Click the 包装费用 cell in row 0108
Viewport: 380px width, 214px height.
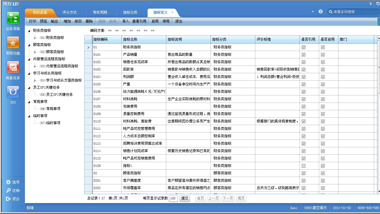pos(144,106)
